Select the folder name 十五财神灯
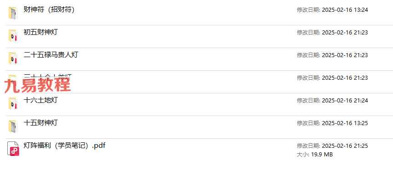Screen dimensions: 393x170 click(41, 123)
